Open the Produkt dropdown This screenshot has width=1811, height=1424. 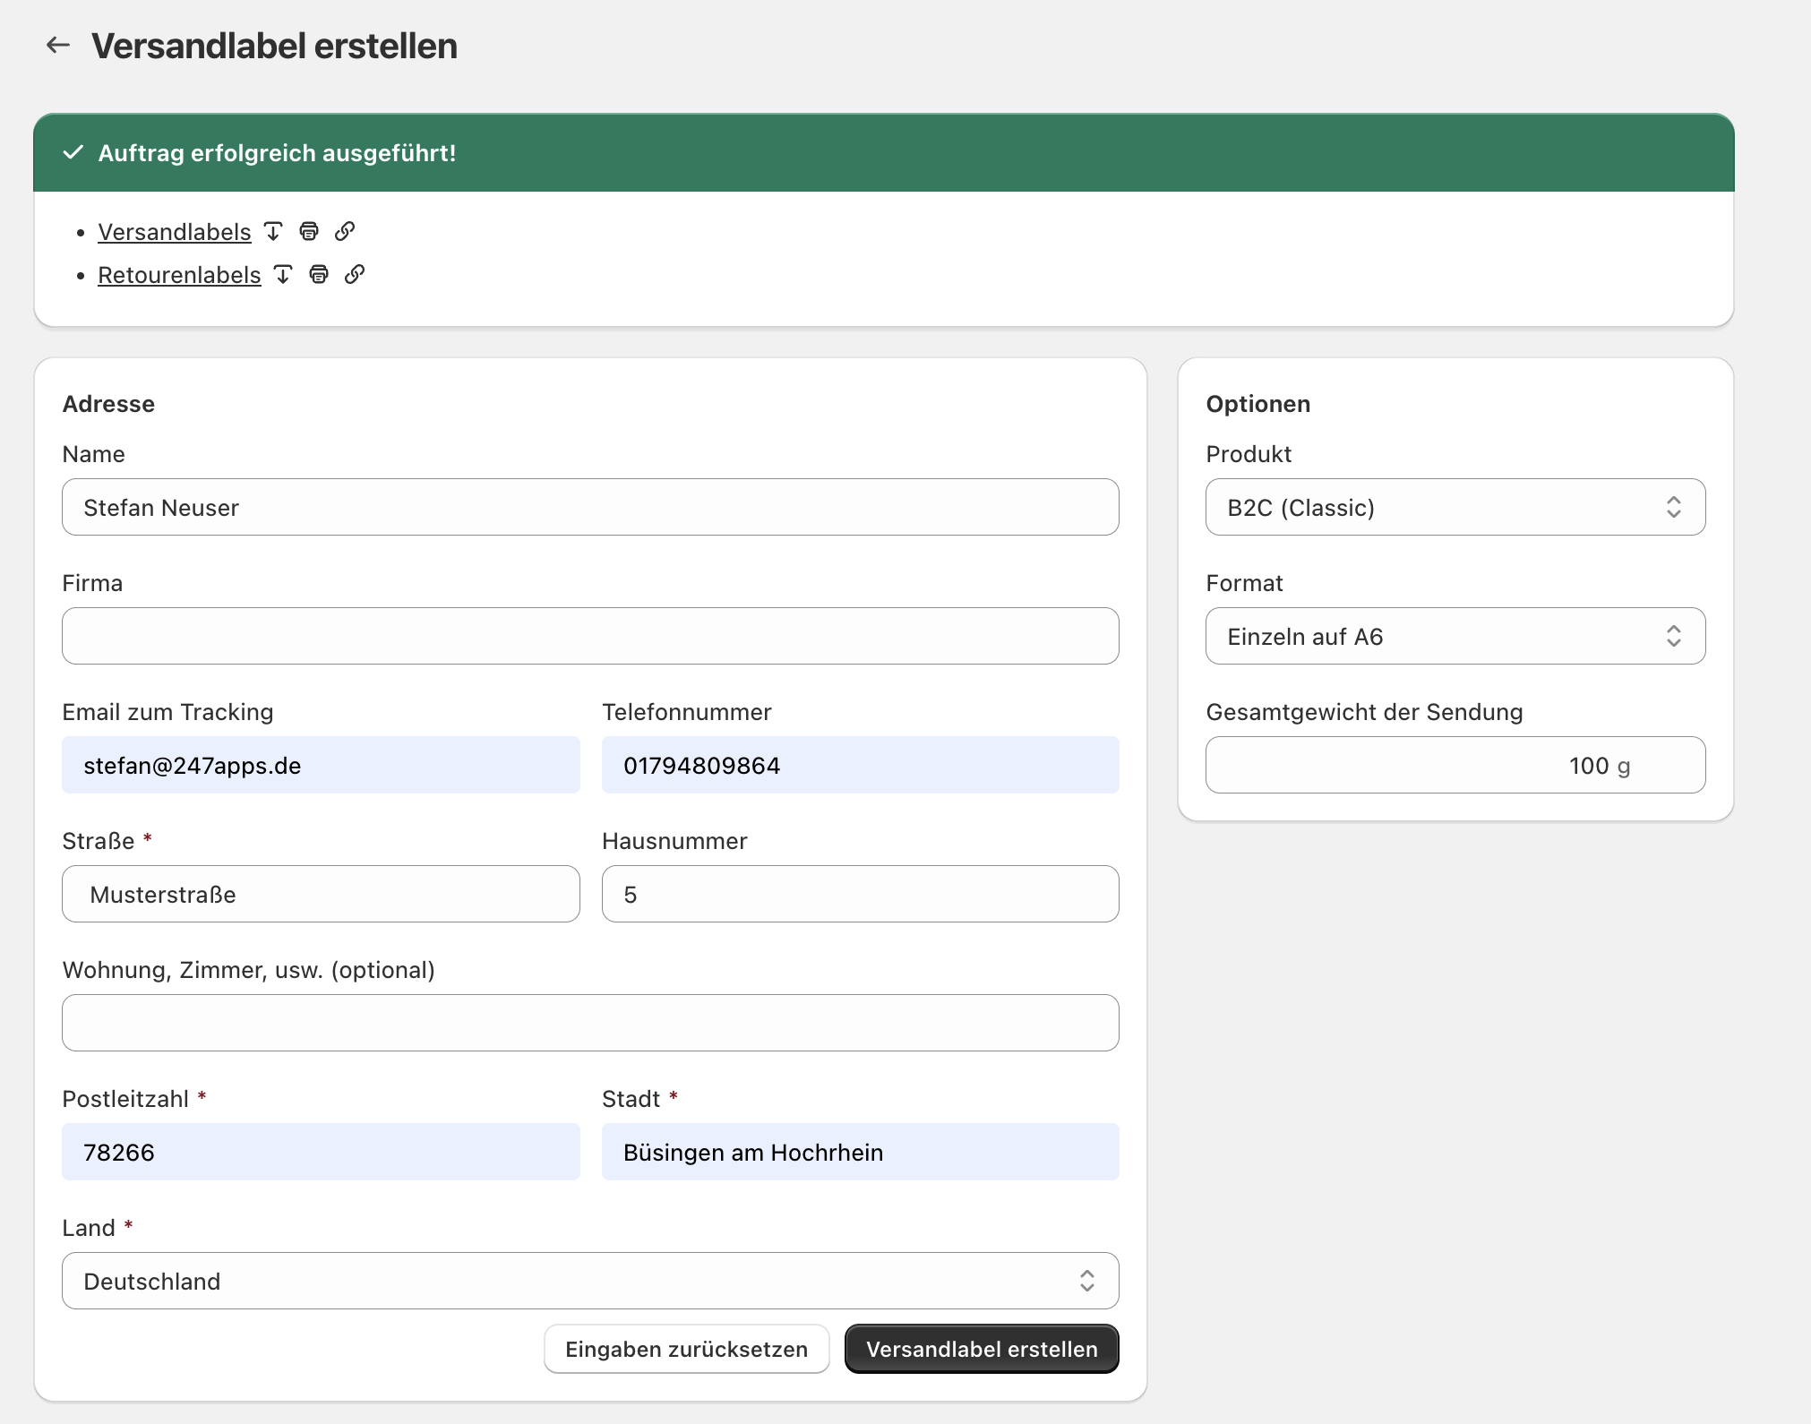(1455, 507)
